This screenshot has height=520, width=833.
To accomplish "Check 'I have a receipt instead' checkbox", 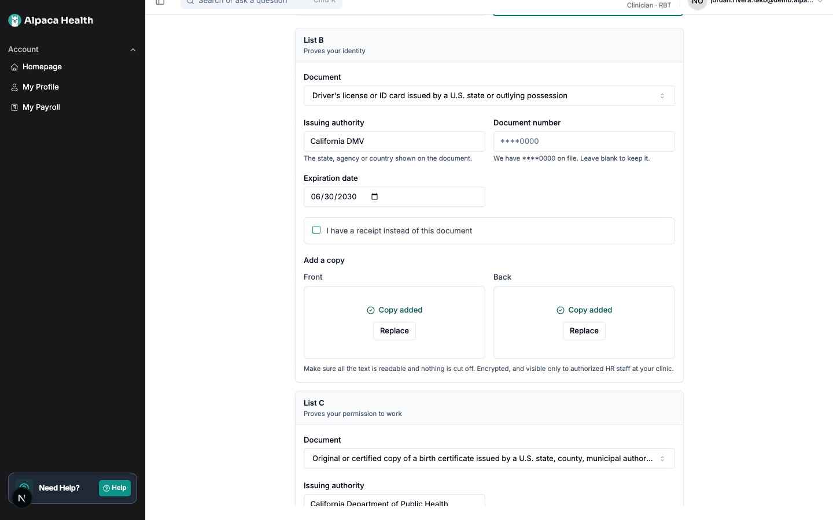I will [316, 230].
